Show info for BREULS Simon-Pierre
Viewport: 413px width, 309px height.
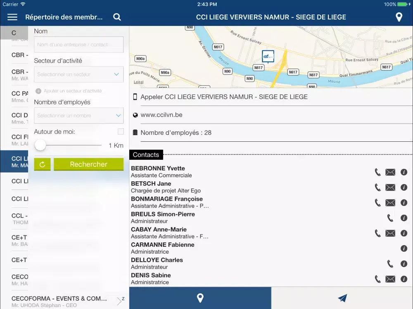[x=404, y=218]
